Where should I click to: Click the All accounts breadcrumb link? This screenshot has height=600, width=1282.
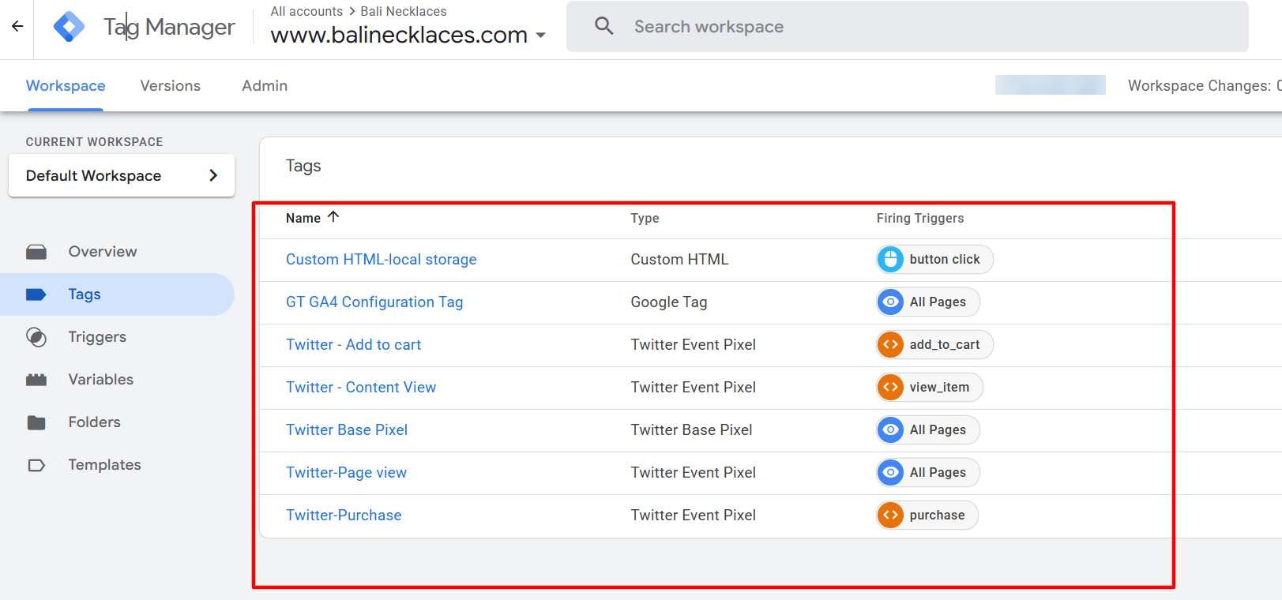[x=306, y=11]
